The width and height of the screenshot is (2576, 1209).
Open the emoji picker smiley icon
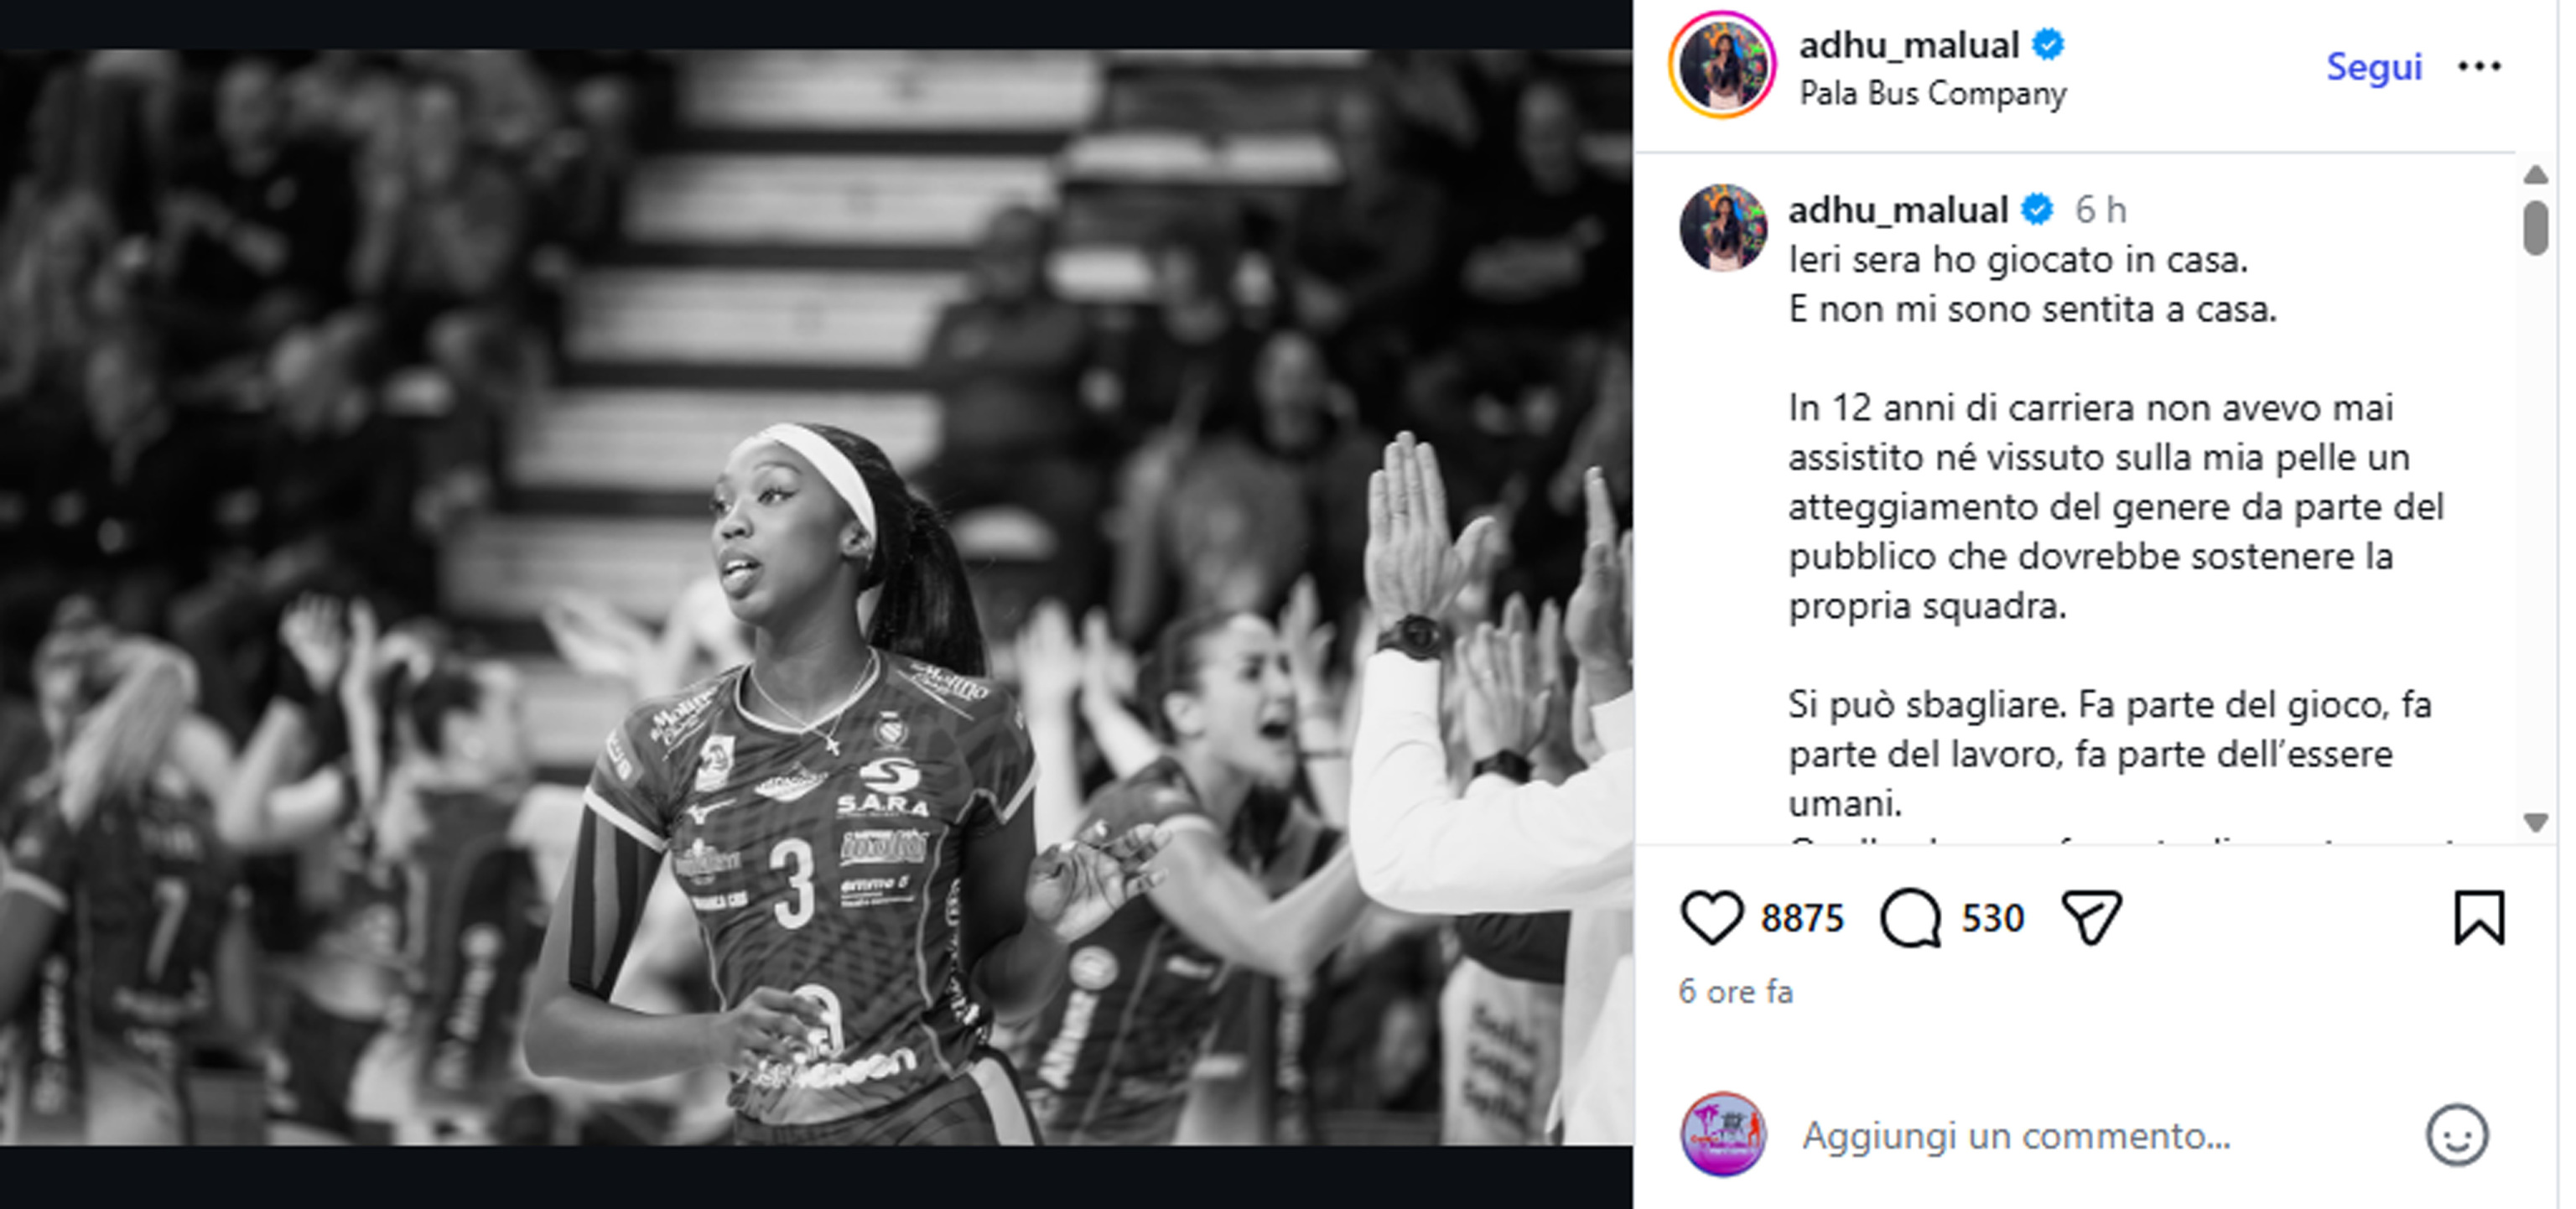(x=2456, y=1135)
